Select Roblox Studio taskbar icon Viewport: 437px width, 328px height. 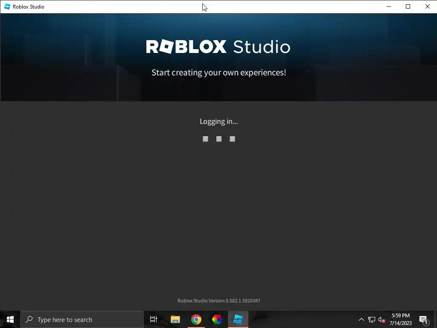point(238,319)
